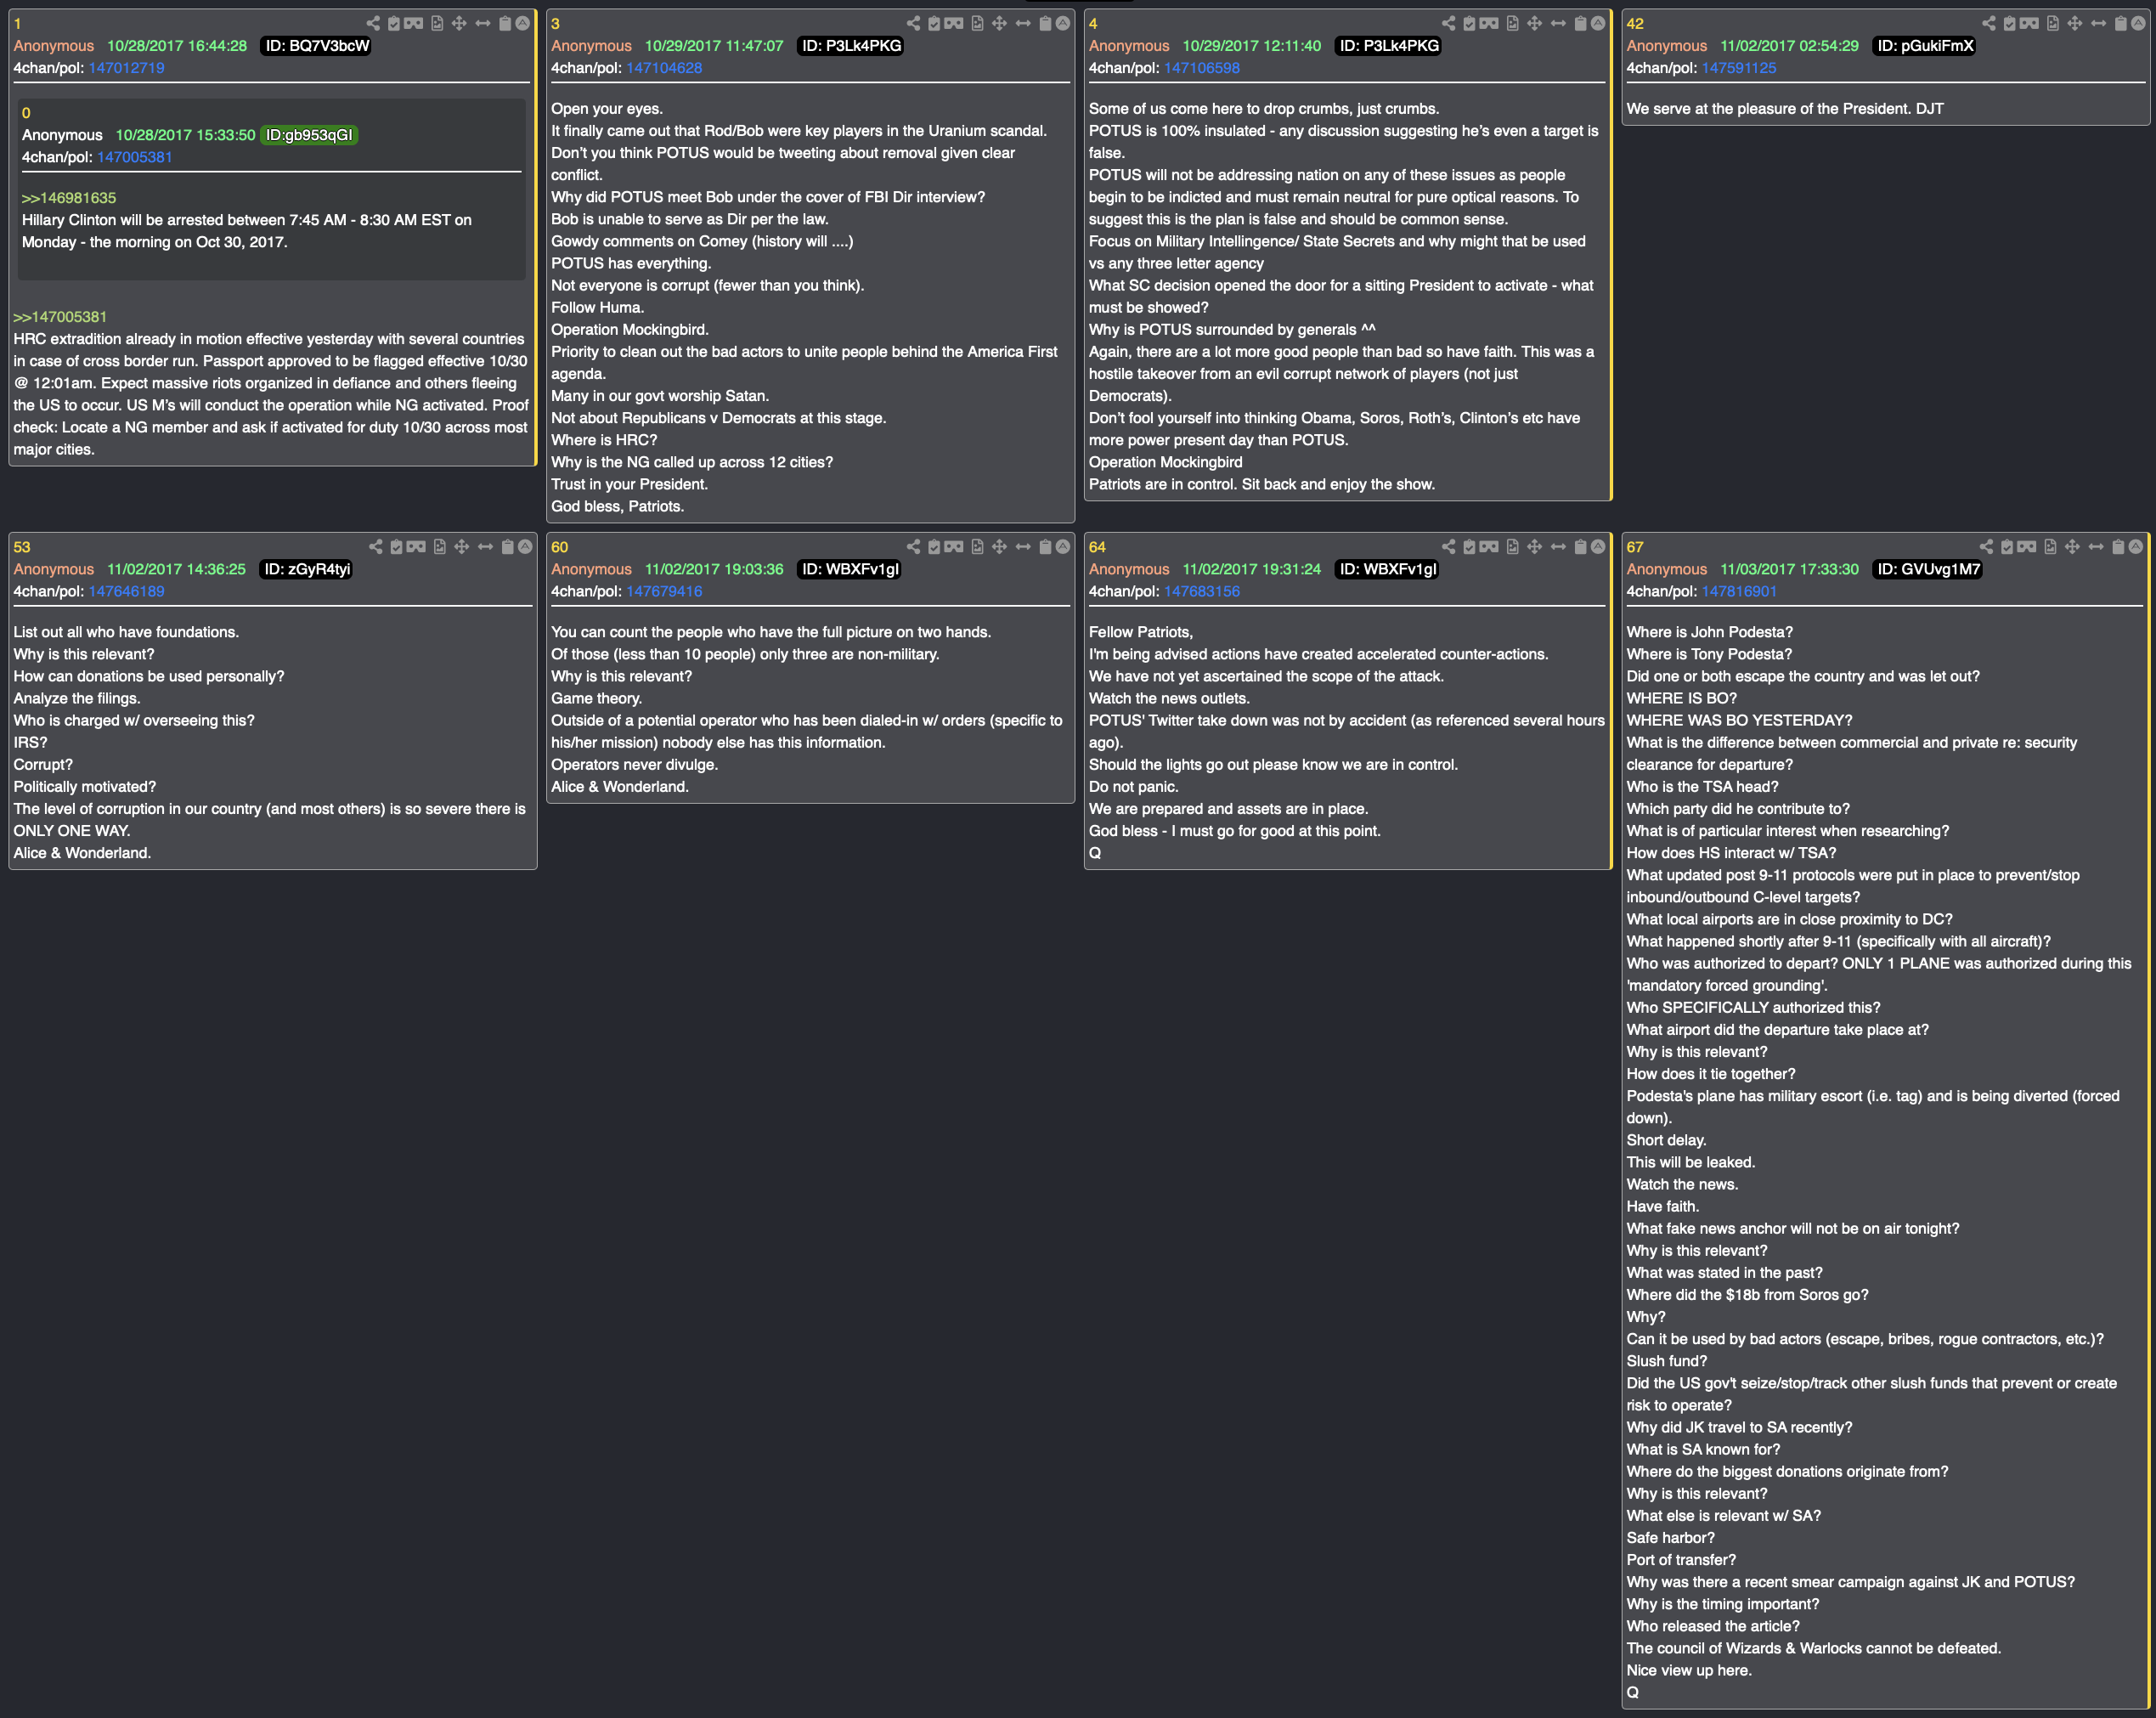
Task: Click the "Nice view up here." line
Action: point(1688,1670)
